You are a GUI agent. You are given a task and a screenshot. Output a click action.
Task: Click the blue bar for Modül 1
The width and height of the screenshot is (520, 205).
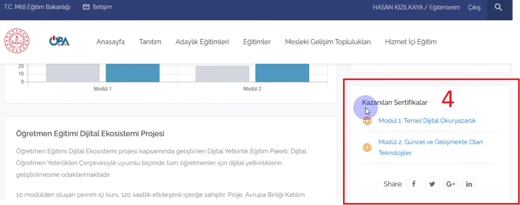coord(132,73)
